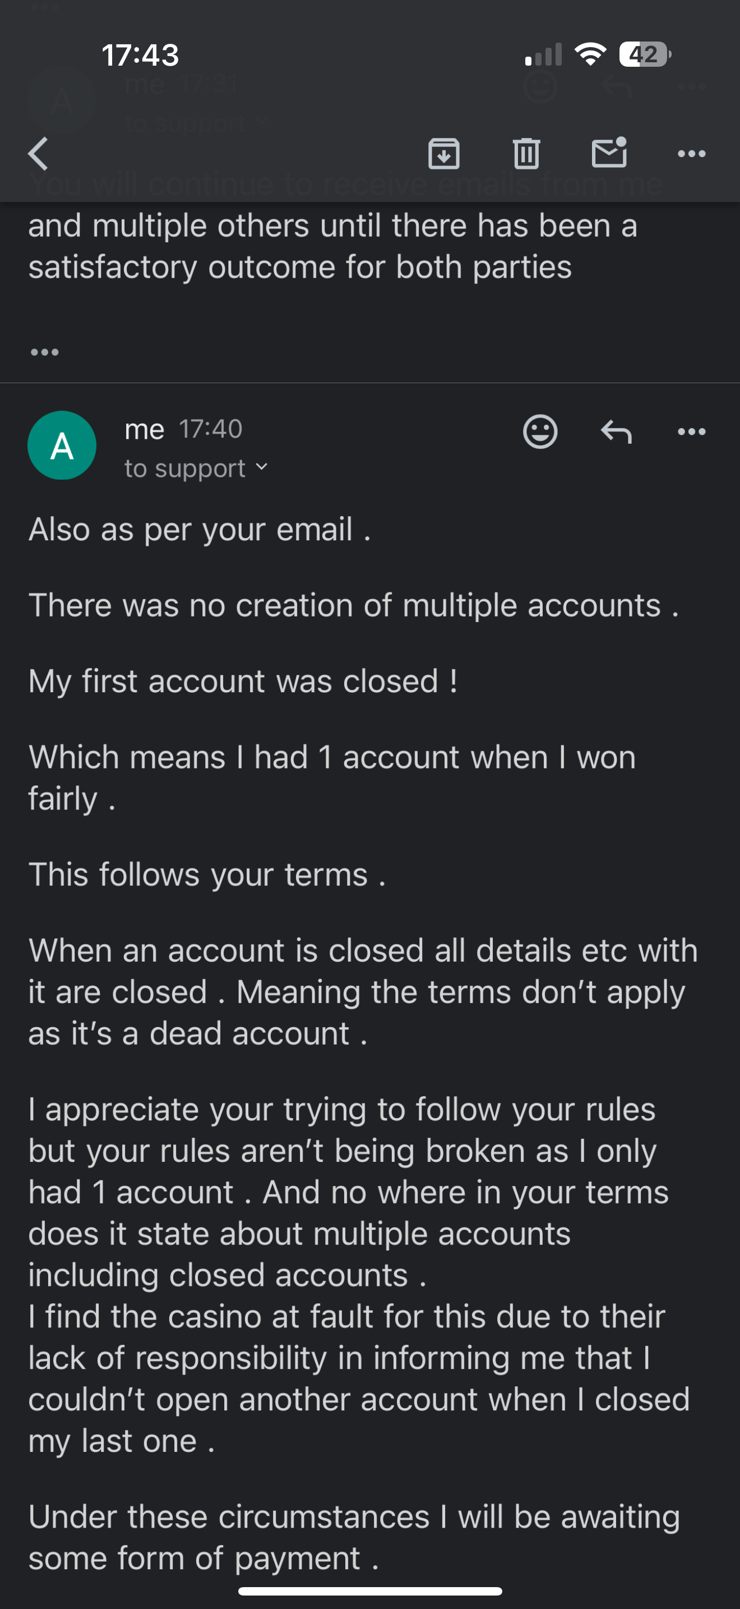The image size is (740, 1609).
Task: Open top toolbar more options menu
Action: coord(691,154)
